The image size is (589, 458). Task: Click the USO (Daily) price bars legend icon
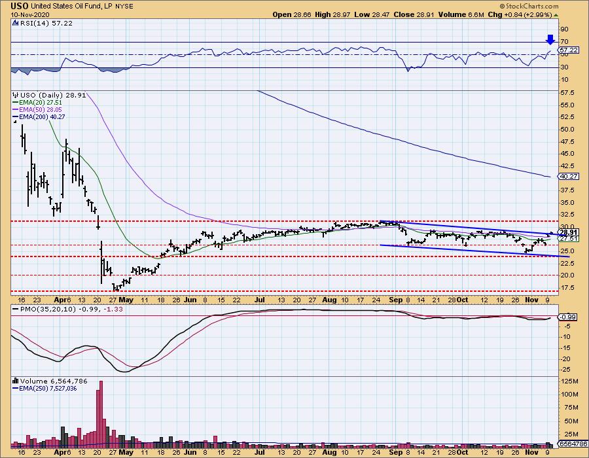[x=16, y=96]
